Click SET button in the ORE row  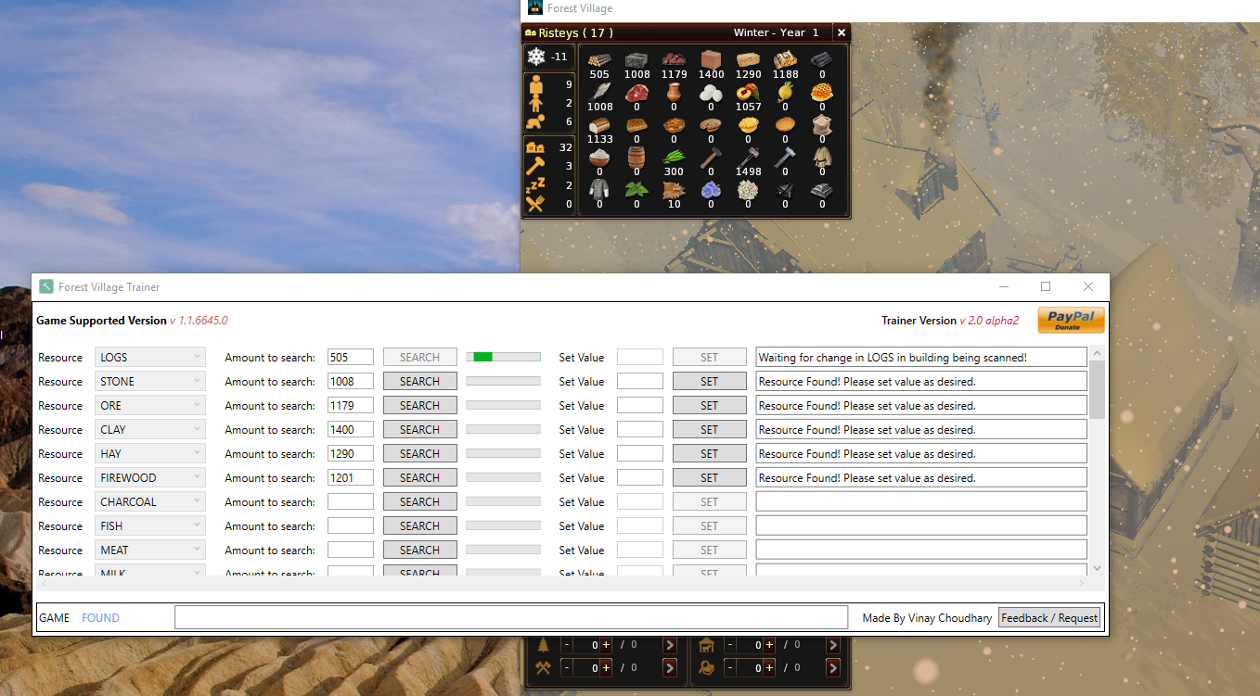coord(709,405)
